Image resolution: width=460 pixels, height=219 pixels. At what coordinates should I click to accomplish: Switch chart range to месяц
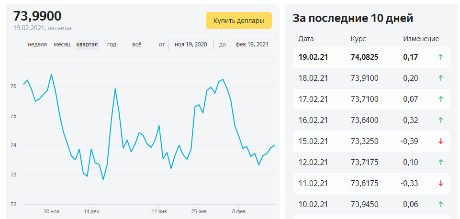[62, 44]
